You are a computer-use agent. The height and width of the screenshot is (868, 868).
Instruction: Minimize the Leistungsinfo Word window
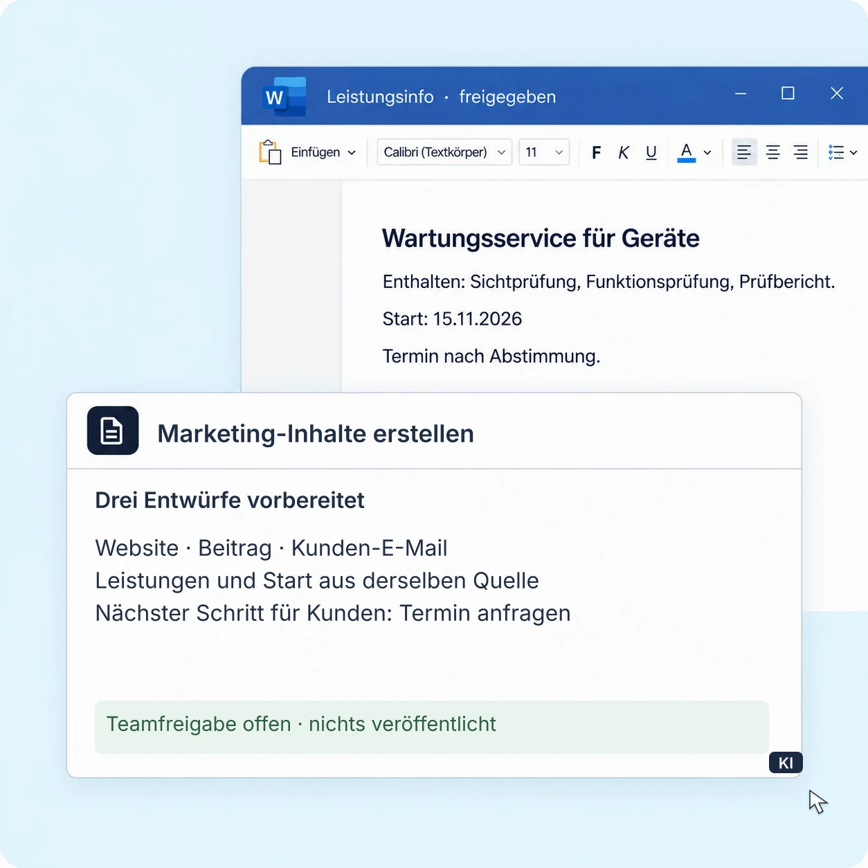(741, 93)
